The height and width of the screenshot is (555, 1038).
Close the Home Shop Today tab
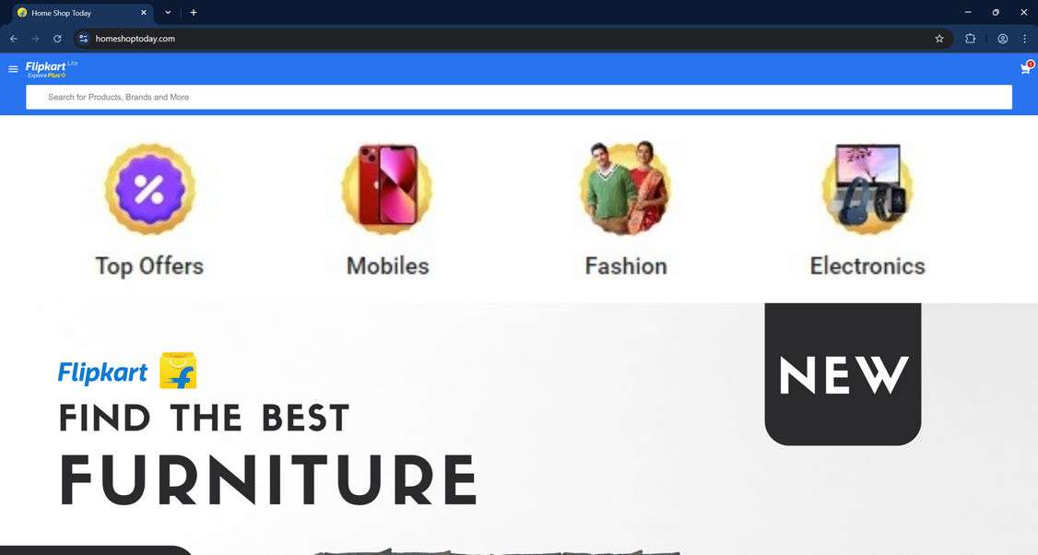click(144, 13)
